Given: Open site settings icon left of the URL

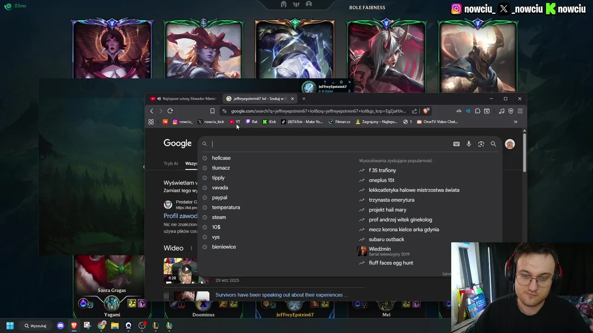Looking at the screenshot, I should point(224,111).
